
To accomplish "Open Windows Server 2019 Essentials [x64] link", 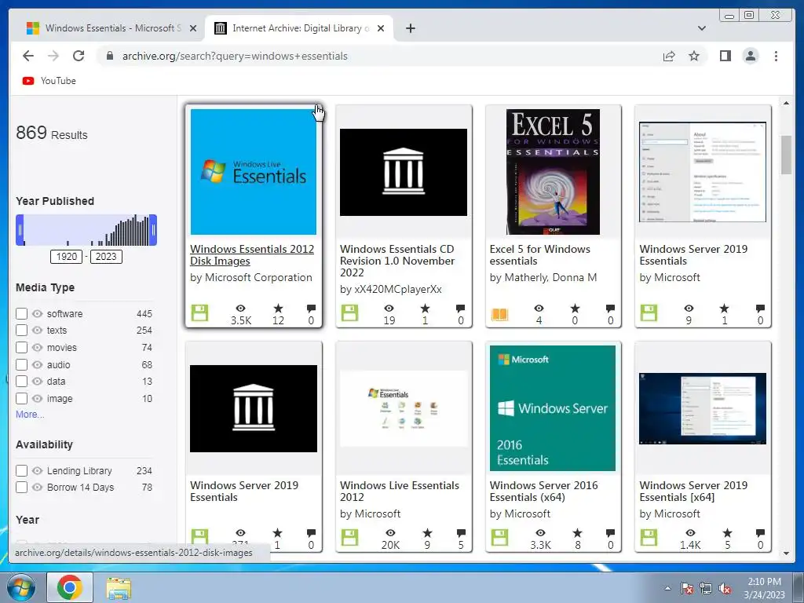I will click(693, 492).
